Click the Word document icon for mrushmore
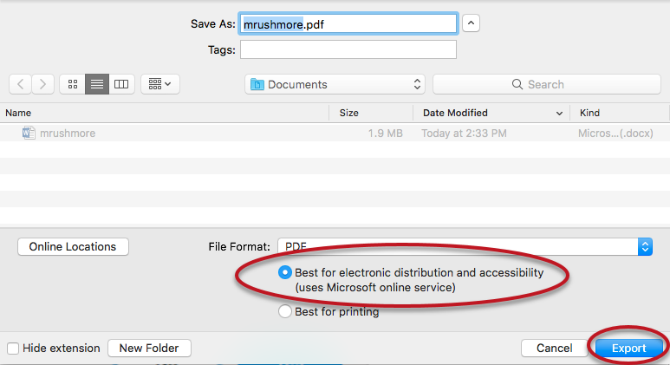This screenshot has width=670, height=365. point(29,134)
